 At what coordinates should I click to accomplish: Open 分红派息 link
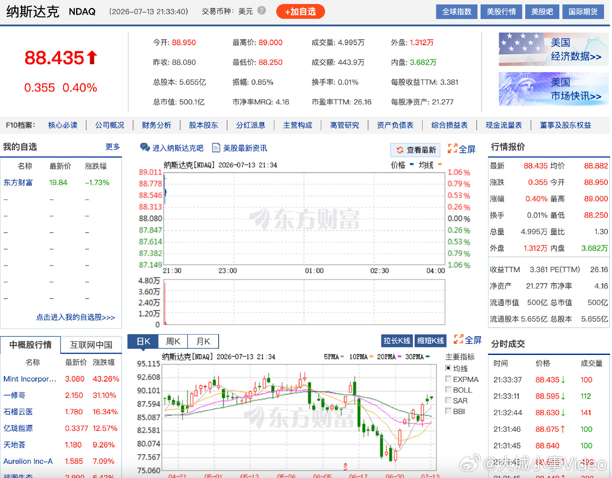coord(250,125)
